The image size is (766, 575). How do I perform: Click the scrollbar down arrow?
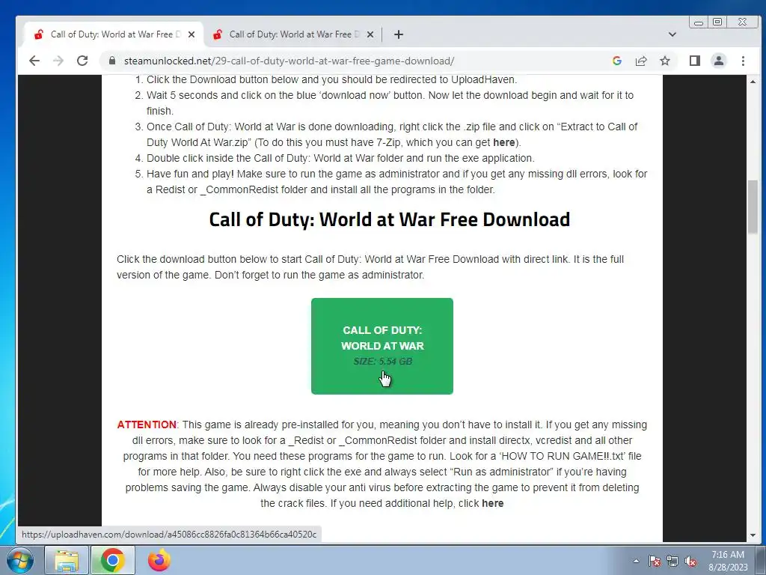pos(753,535)
